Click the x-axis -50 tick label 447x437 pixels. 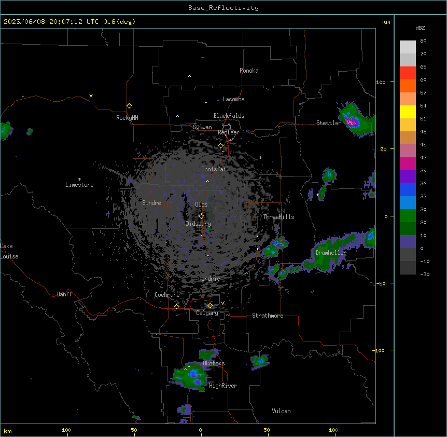point(132,430)
